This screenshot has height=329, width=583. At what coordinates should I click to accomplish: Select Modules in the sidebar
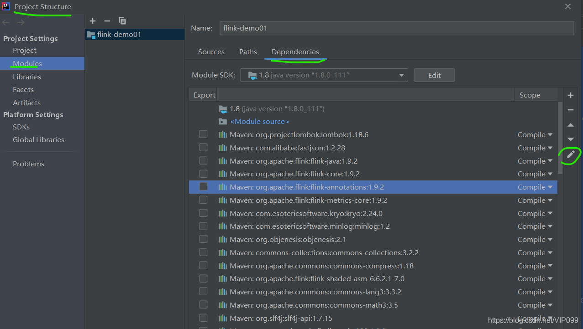[42, 63]
